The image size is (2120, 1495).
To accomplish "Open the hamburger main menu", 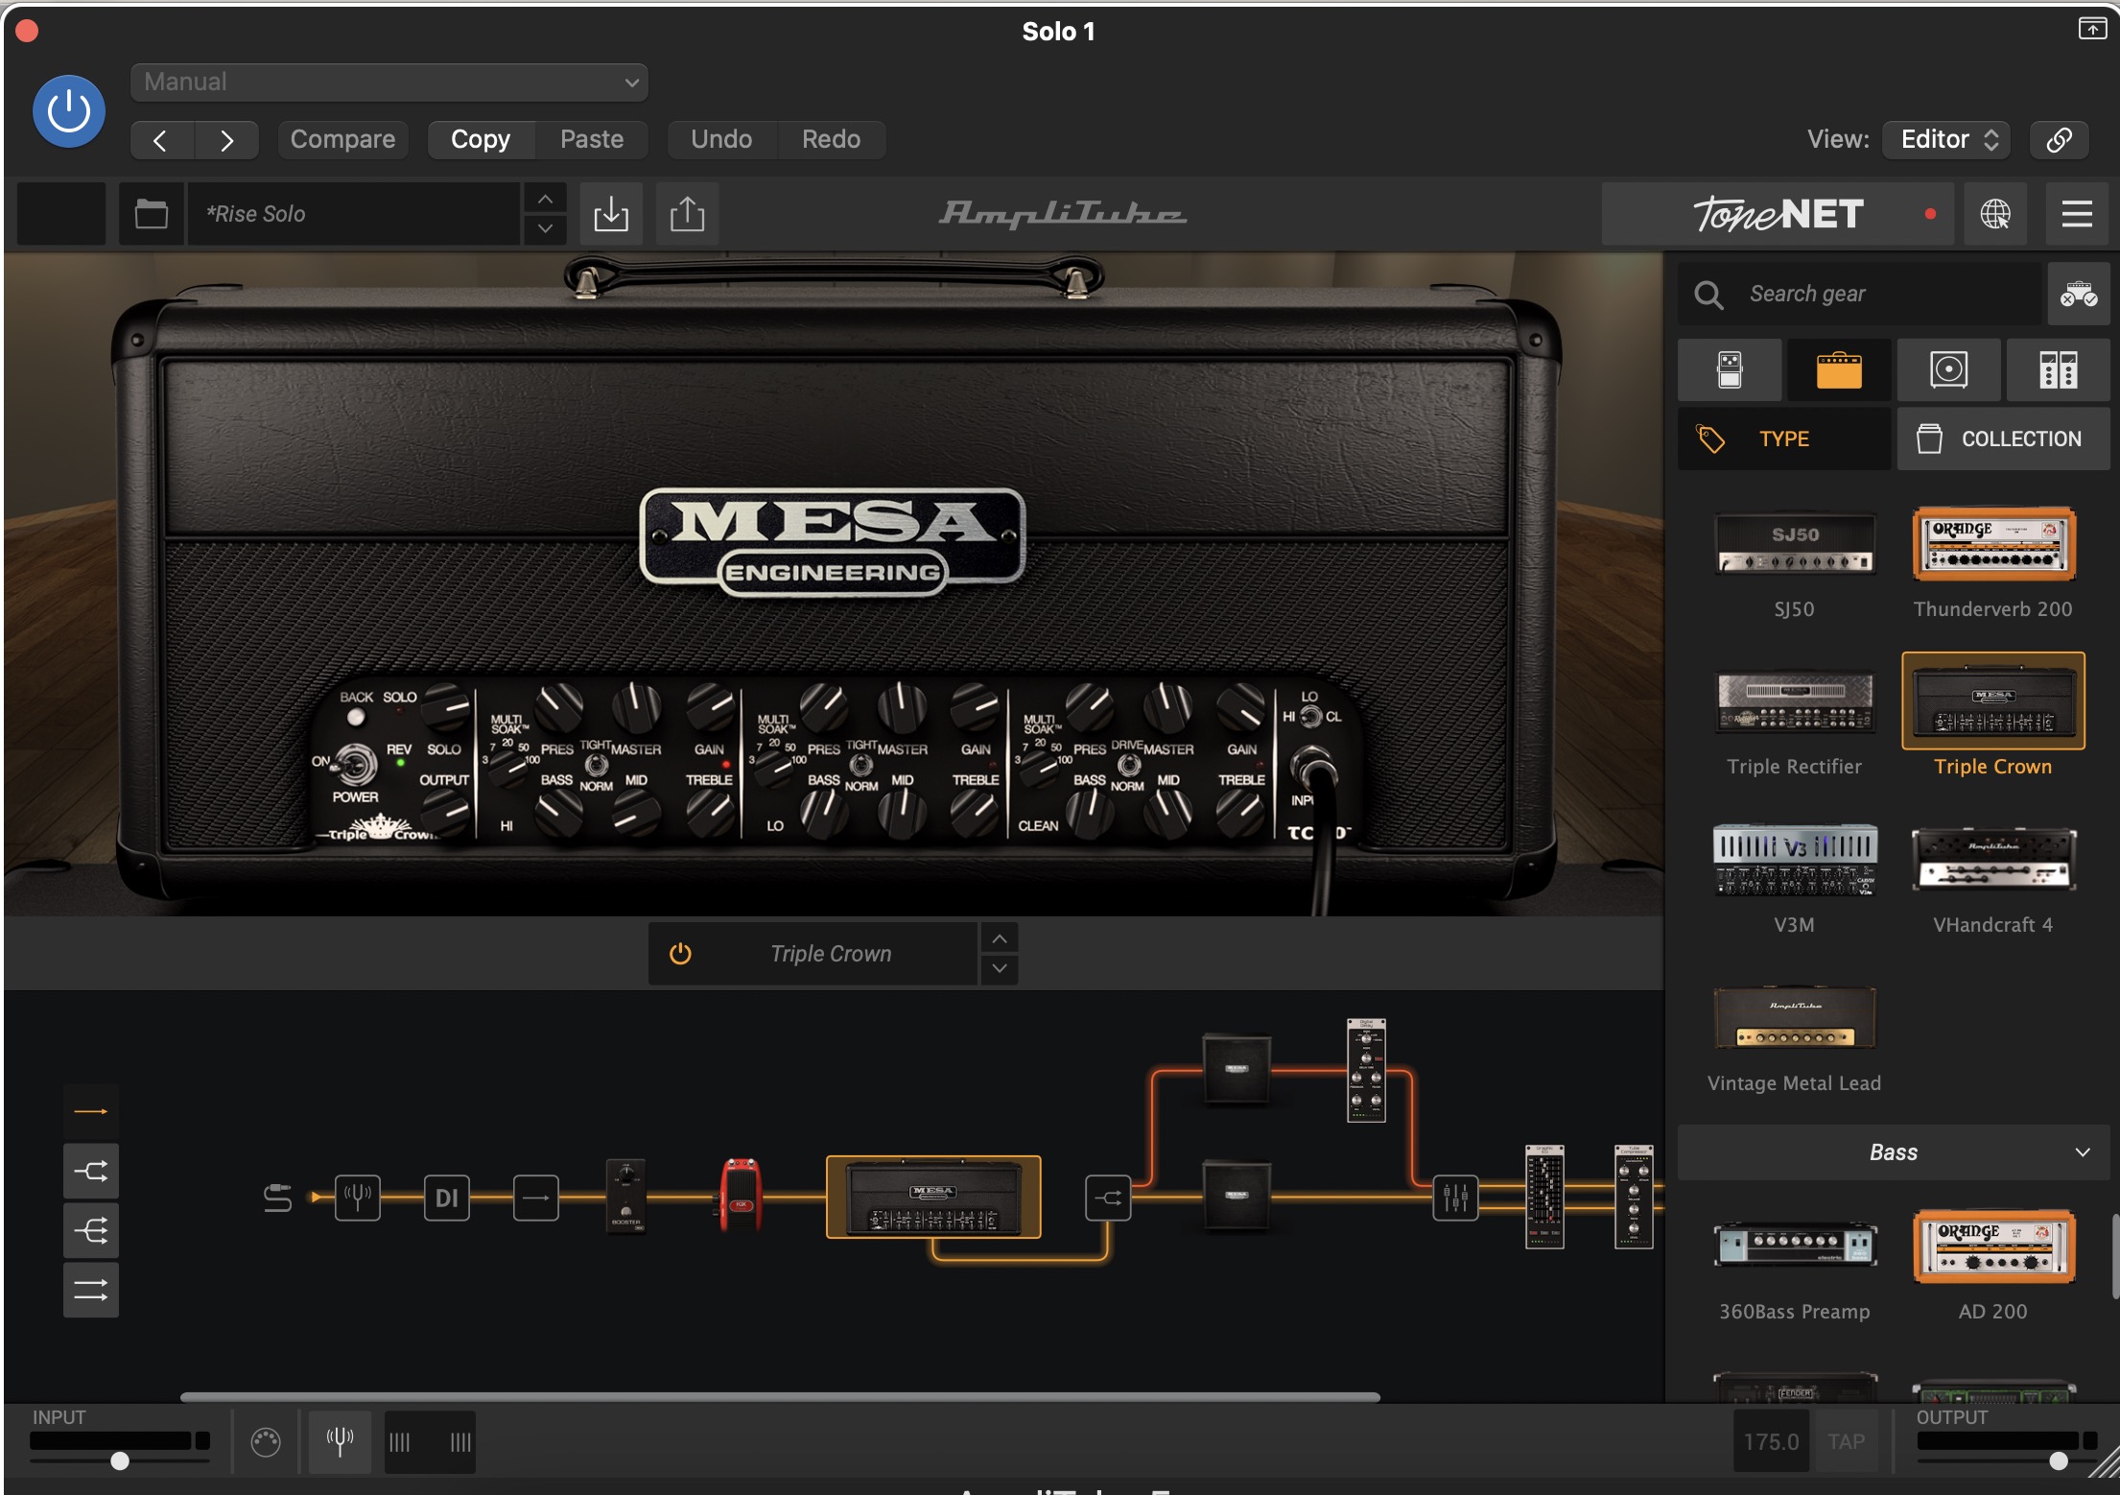I will pos(2077,213).
